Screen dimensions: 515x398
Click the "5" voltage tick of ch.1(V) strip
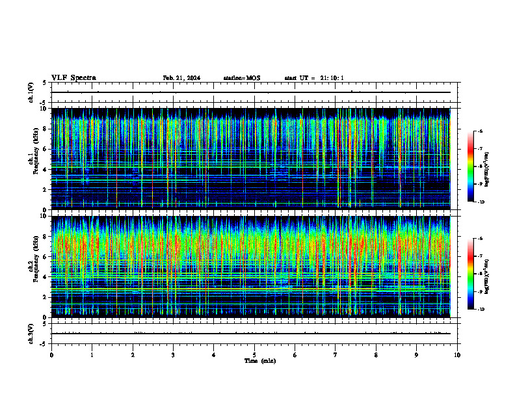44,83
